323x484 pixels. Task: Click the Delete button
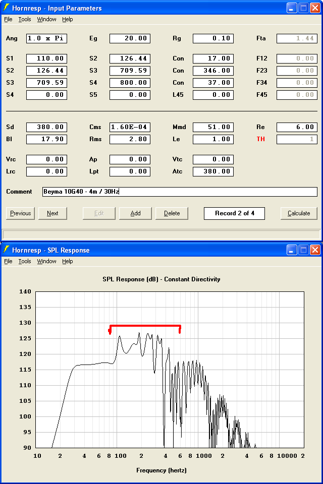pos(172,213)
